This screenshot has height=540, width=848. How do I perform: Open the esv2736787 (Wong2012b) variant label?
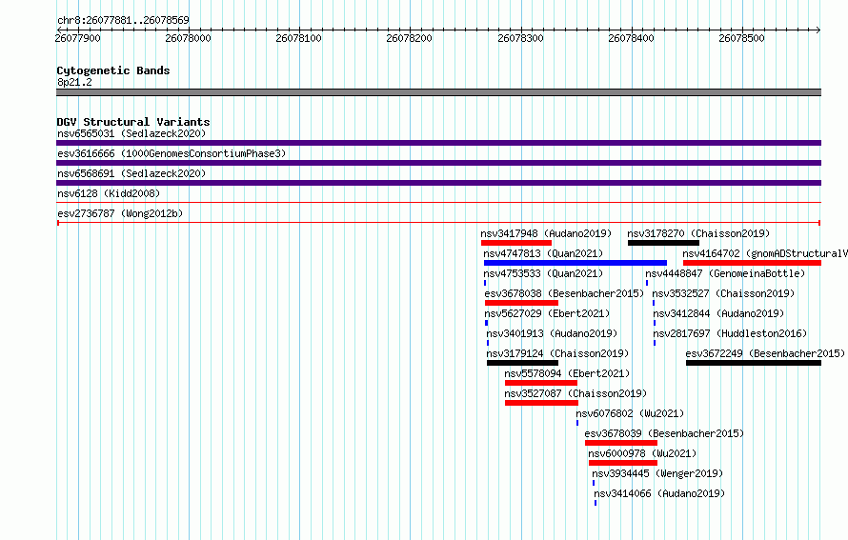pyautogui.click(x=120, y=213)
